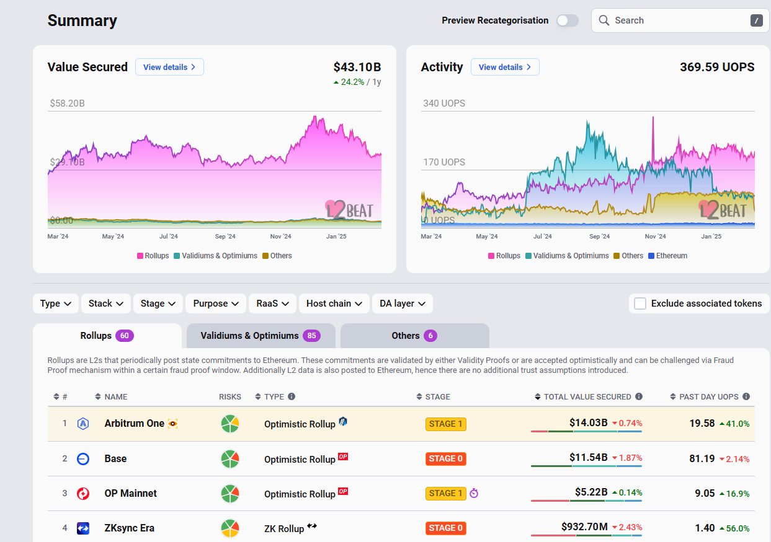Viewport: 771px width, 542px height.
Task: Select the Rollups tab
Action: pyautogui.click(x=107, y=336)
